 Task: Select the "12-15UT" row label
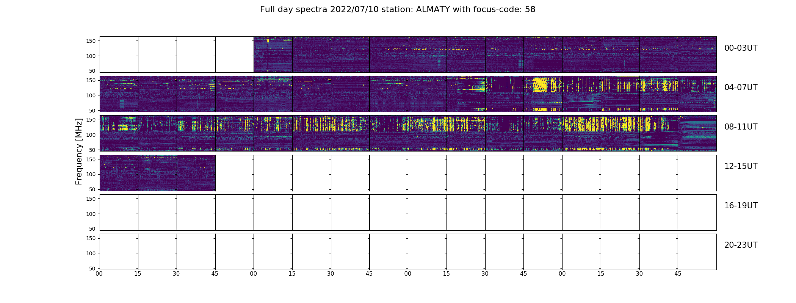coord(741,166)
